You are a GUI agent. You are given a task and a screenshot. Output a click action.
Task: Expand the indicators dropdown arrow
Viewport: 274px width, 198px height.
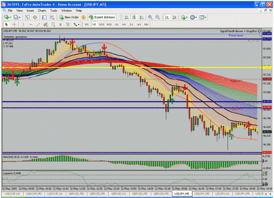187,18
